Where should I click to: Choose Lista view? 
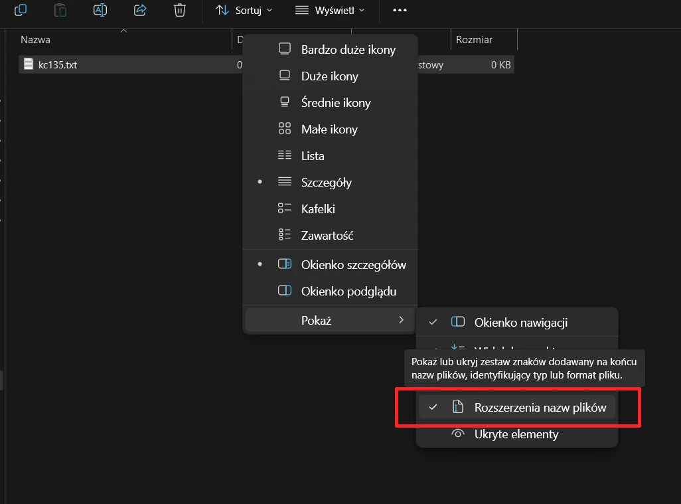(330, 155)
